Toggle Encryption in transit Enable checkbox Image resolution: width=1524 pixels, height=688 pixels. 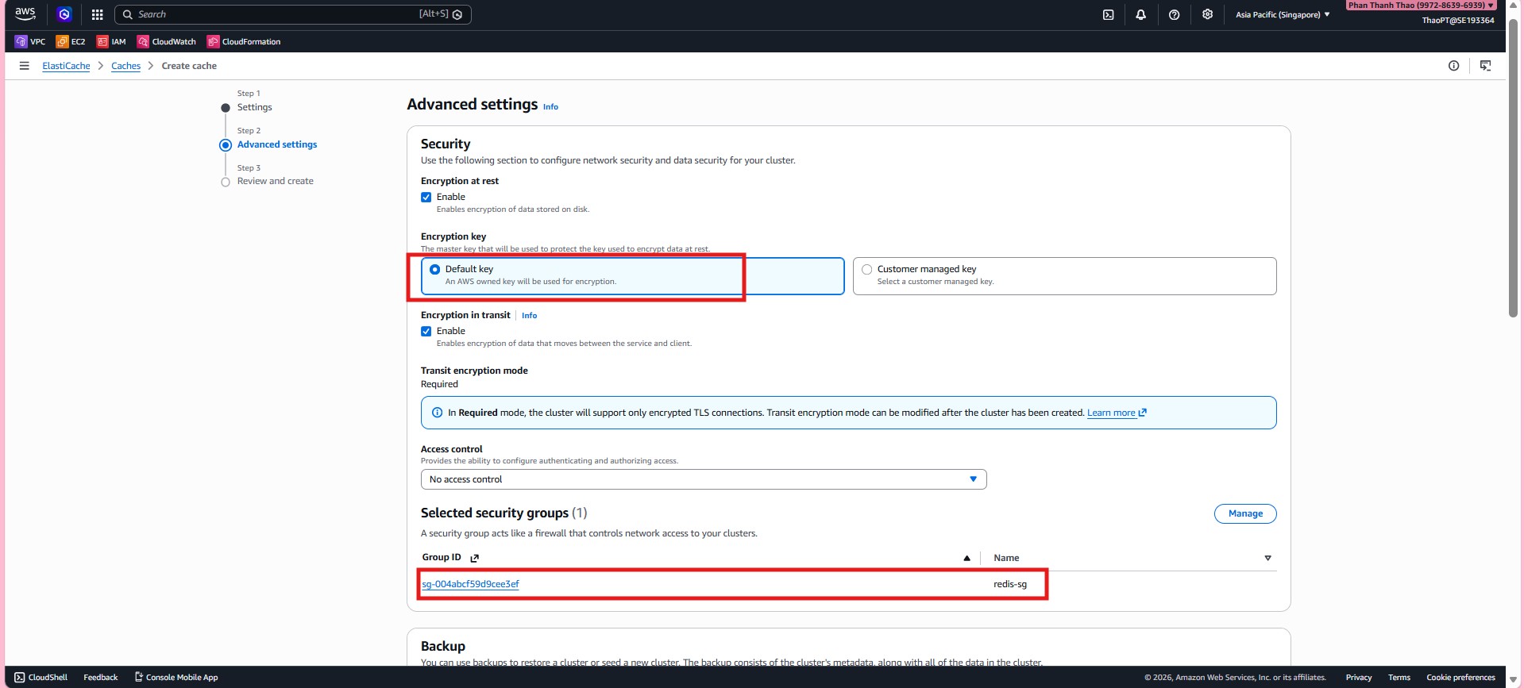tap(426, 331)
